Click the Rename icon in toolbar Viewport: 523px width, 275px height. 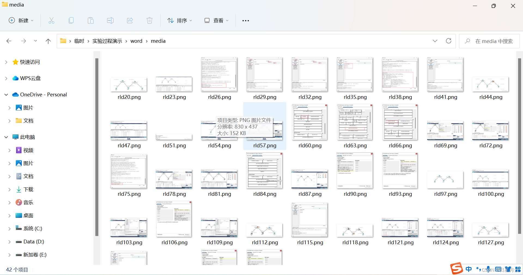(x=110, y=20)
